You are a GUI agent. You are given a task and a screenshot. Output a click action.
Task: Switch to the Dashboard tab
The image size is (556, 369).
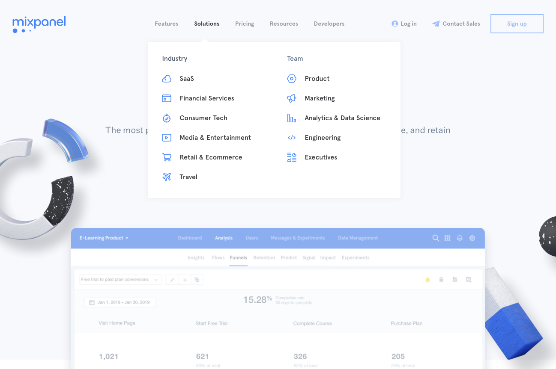click(190, 238)
